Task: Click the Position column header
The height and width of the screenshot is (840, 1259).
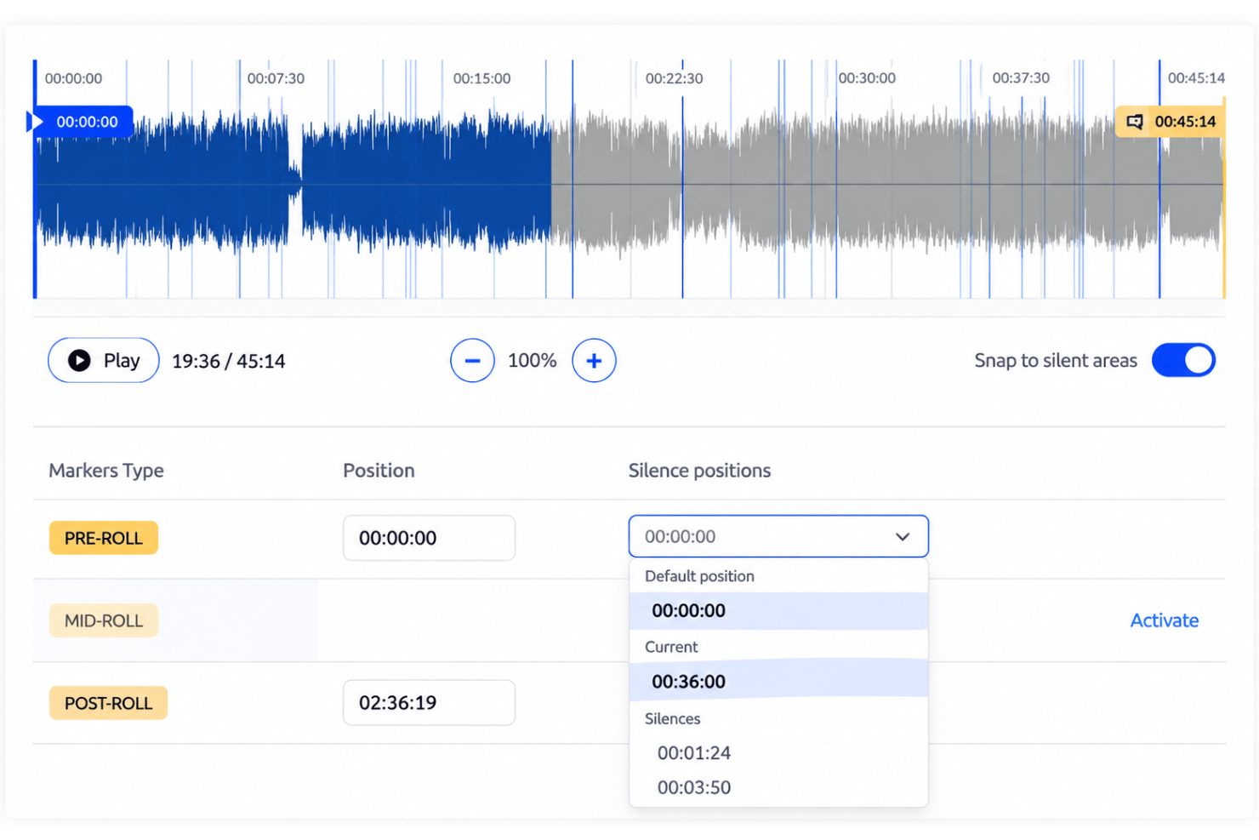Action: coord(379,471)
